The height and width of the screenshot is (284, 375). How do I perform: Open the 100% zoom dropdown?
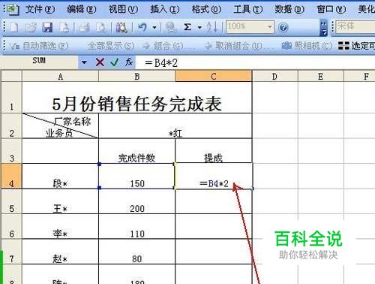click(x=270, y=26)
